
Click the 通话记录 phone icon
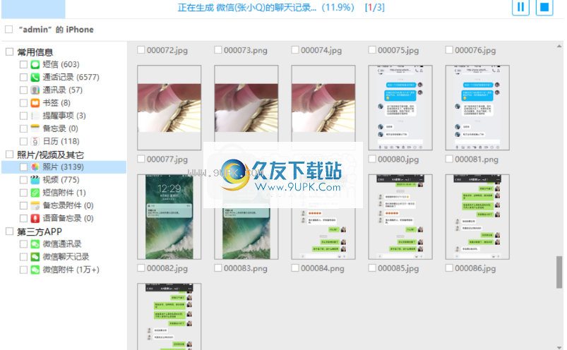click(35, 78)
